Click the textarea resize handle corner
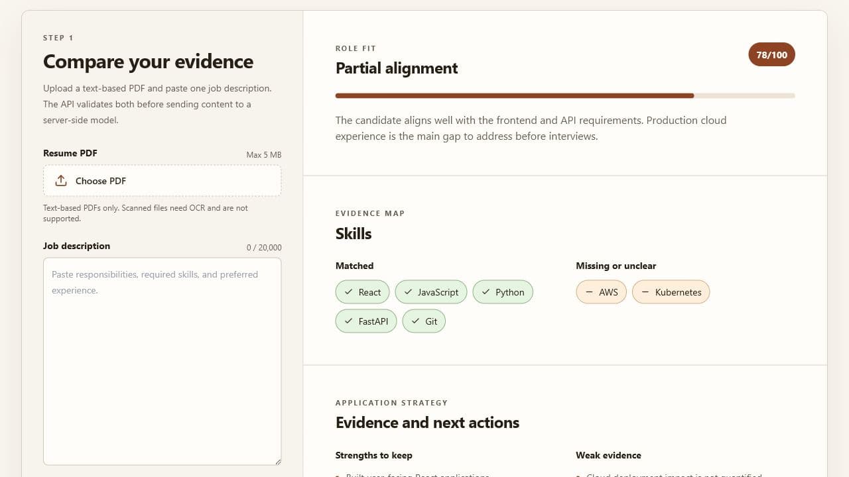This screenshot has width=849, height=477. click(277, 461)
